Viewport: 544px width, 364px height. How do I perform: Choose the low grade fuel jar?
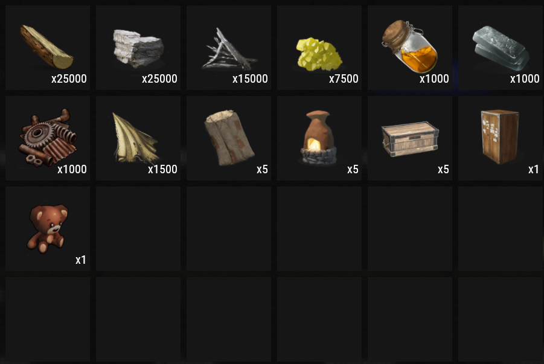[410, 48]
